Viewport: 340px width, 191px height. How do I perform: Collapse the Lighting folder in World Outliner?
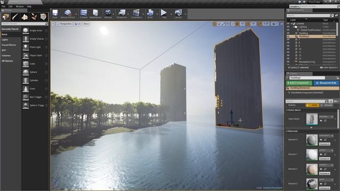[x=293, y=27]
